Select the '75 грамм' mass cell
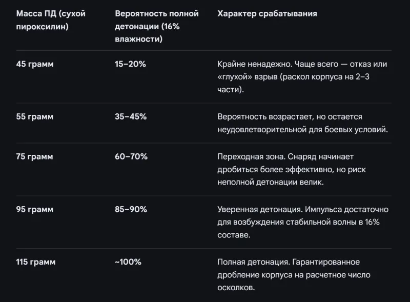 [35, 156]
